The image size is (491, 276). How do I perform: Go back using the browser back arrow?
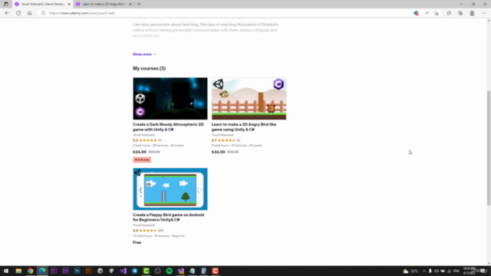(7, 13)
